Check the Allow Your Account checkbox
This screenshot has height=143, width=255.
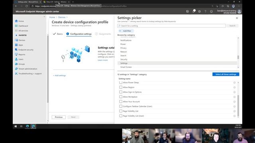tap(121, 102)
